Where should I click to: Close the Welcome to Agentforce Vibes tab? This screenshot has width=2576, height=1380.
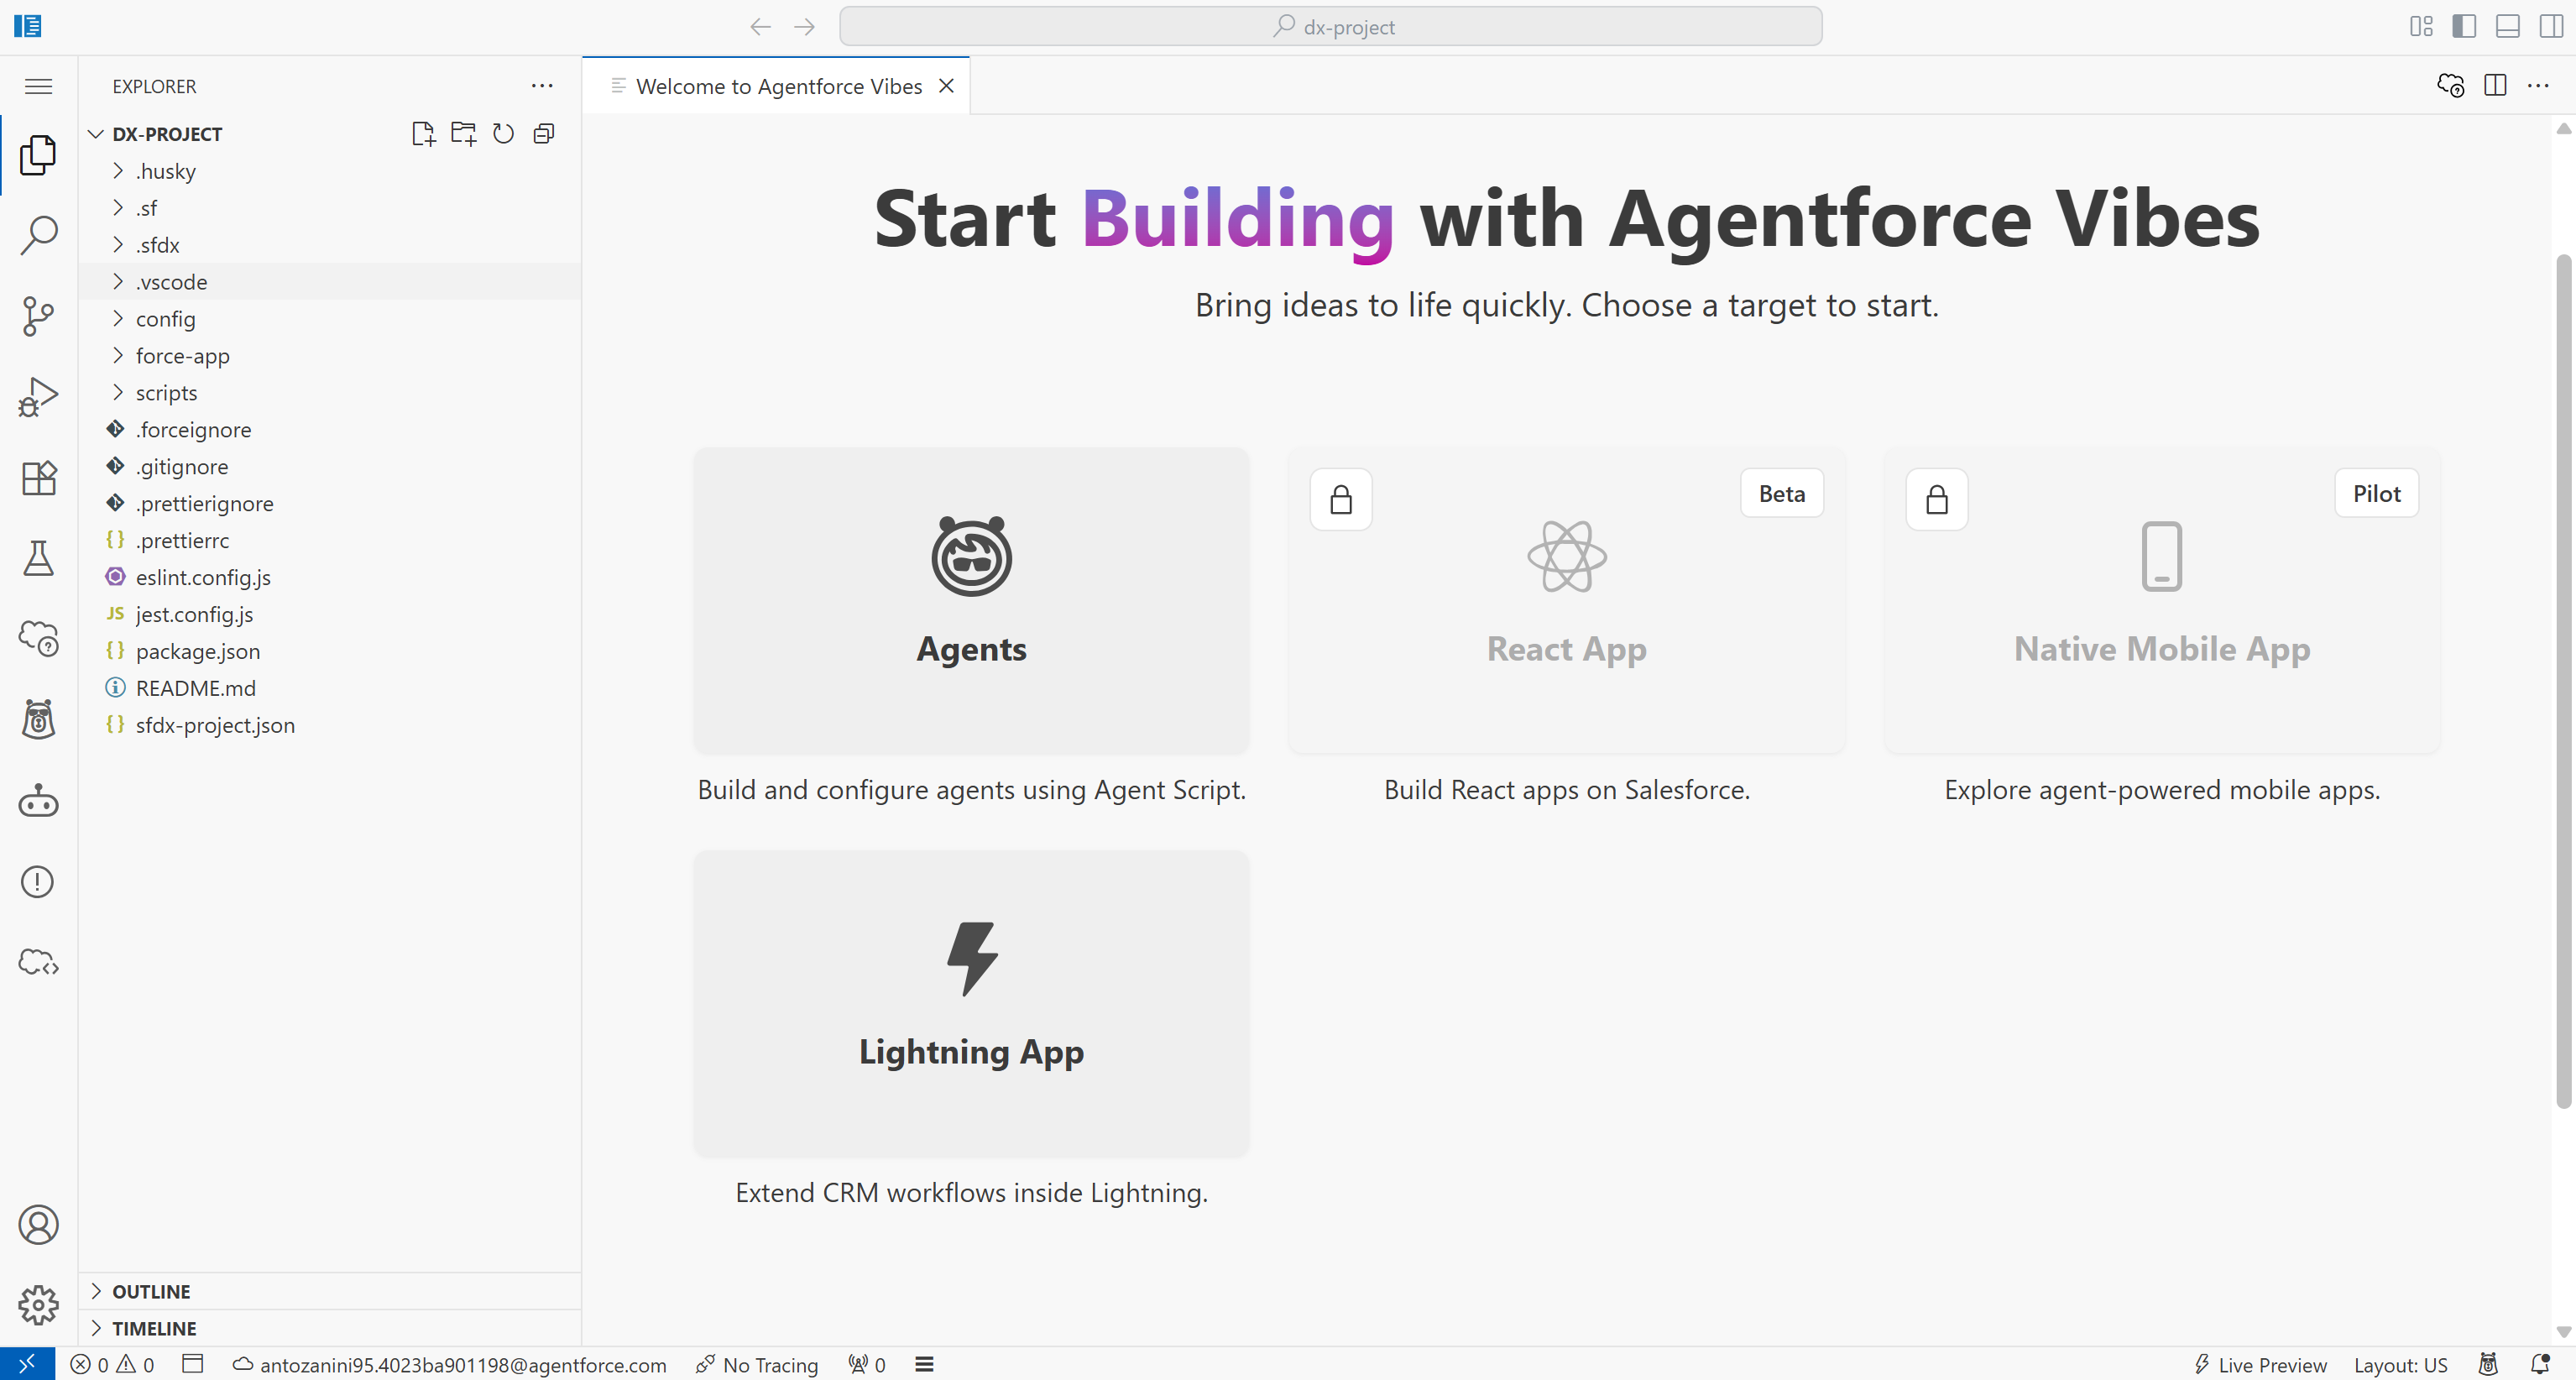tap(946, 86)
